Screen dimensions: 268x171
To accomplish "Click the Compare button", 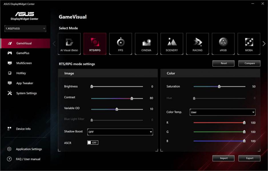I will (x=249, y=63).
